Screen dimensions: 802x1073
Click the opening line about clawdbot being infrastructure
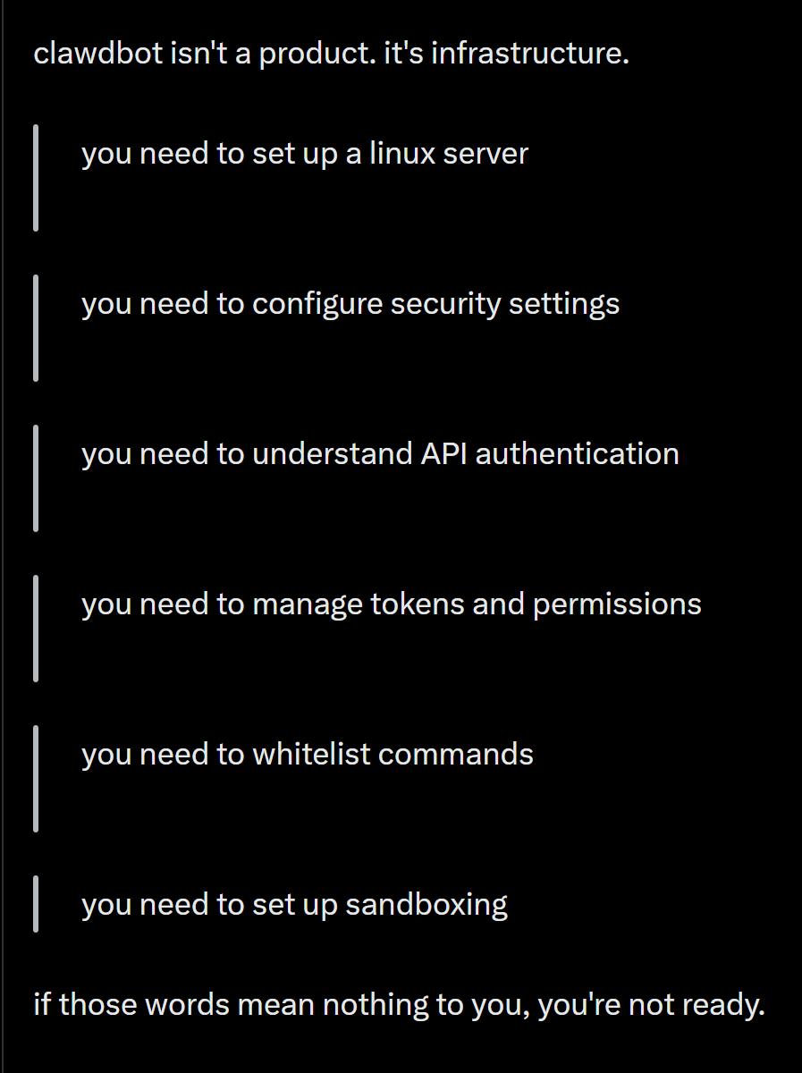(x=331, y=54)
